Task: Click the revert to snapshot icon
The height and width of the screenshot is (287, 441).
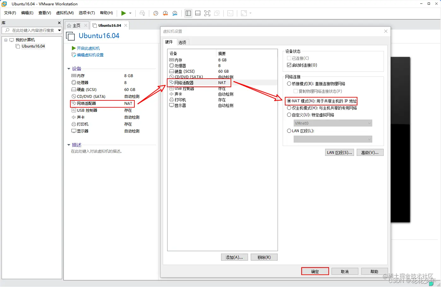Action: 165,13
